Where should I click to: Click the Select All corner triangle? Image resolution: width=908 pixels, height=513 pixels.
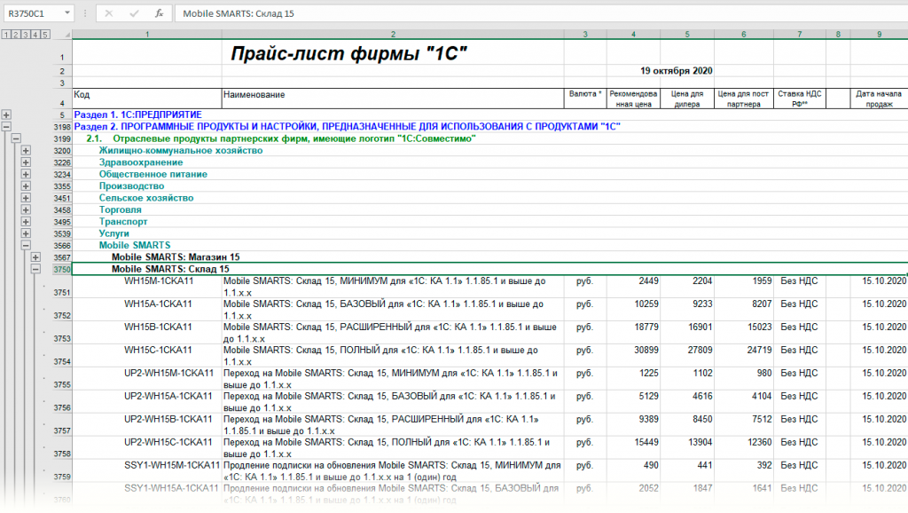(x=67, y=35)
